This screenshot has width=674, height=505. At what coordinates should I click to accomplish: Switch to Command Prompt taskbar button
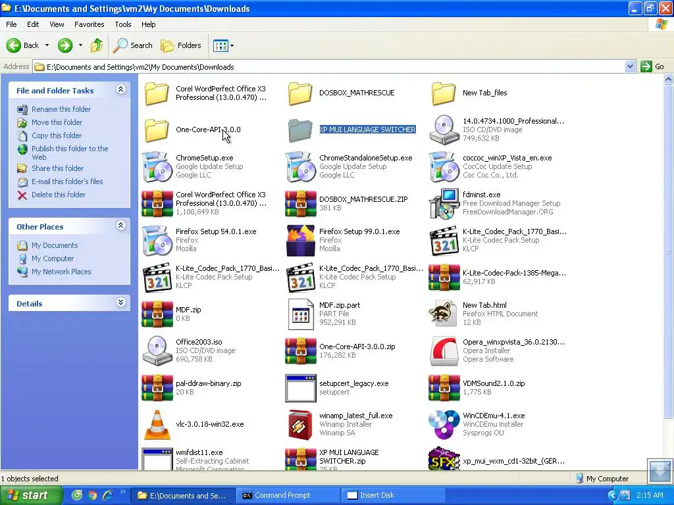pos(288,495)
